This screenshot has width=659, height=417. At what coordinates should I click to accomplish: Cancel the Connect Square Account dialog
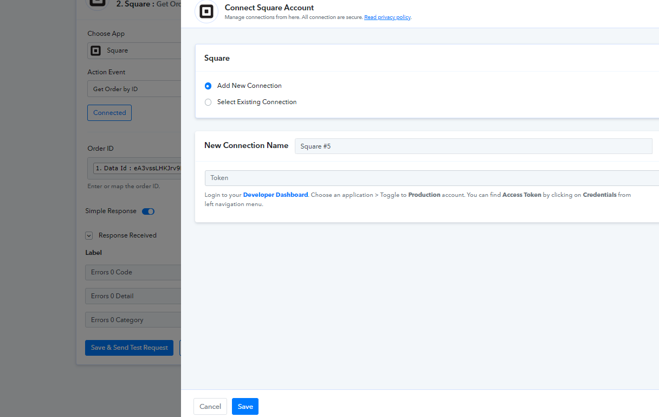(x=210, y=407)
